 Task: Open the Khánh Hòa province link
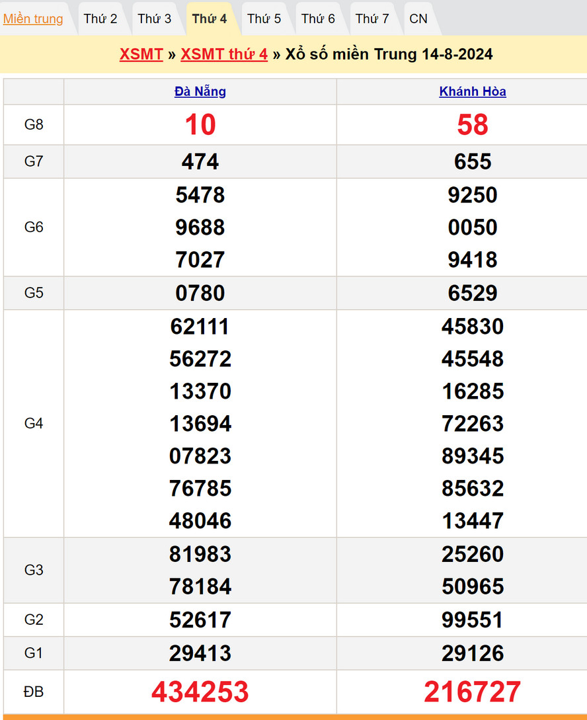(473, 92)
